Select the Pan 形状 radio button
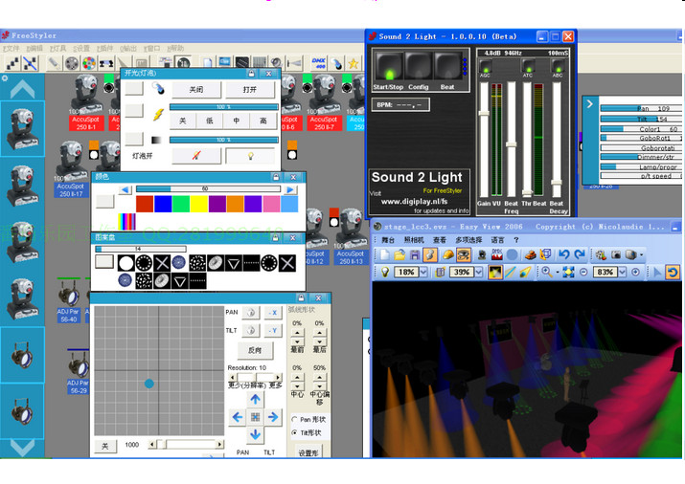The image size is (685, 484). pyautogui.click(x=293, y=419)
